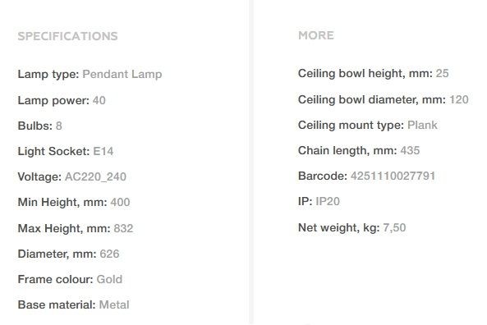Click the ceiling bowl height value 25
Image resolution: width=487 pixels, height=325 pixels.
pyautogui.click(x=443, y=73)
